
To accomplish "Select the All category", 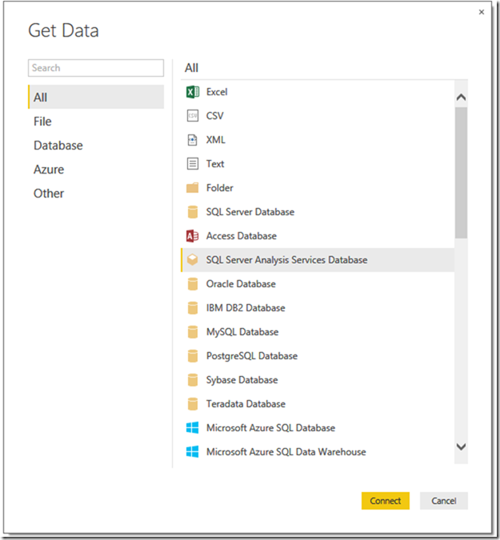I will click(x=96, y=97).
